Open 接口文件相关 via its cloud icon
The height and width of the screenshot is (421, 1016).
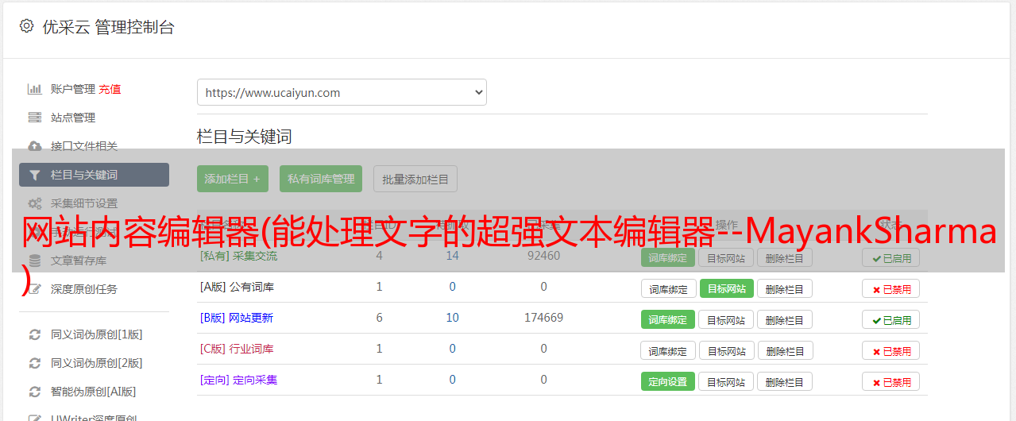[34, 146]
